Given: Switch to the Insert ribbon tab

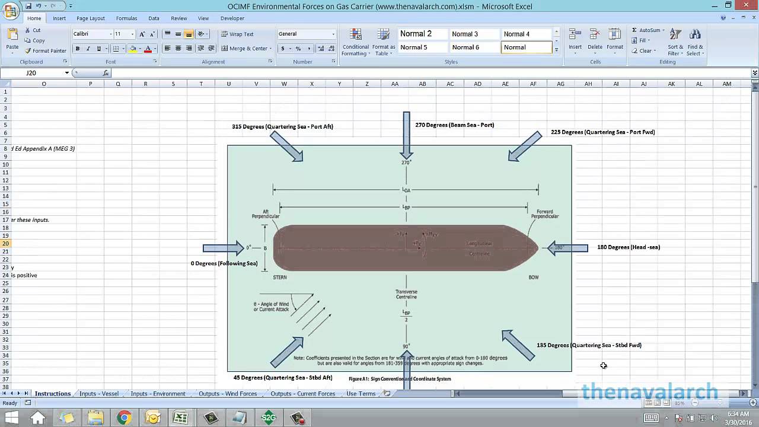Looking at the screenshot, I should pyautogui.click(x=59, y=18).
